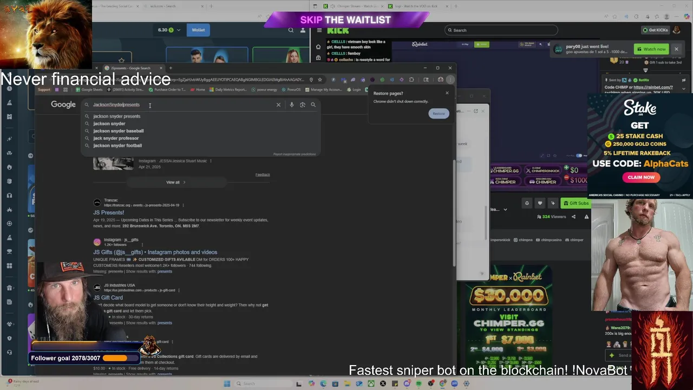Click 'Report inappropriate predictions' link
The width and height of the screenshot is (693, 390).
[294, 154]
